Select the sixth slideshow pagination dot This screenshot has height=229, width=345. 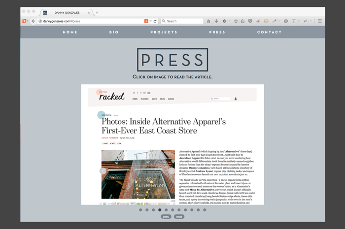[x=172, y=210]
